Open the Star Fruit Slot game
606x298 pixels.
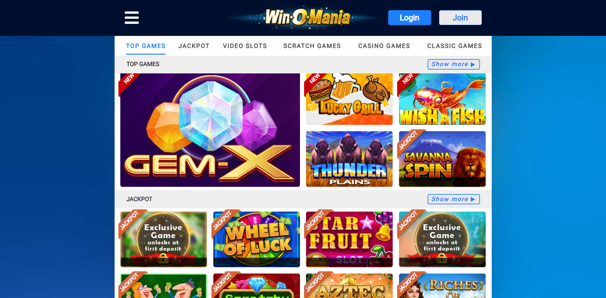coord(349,239)
